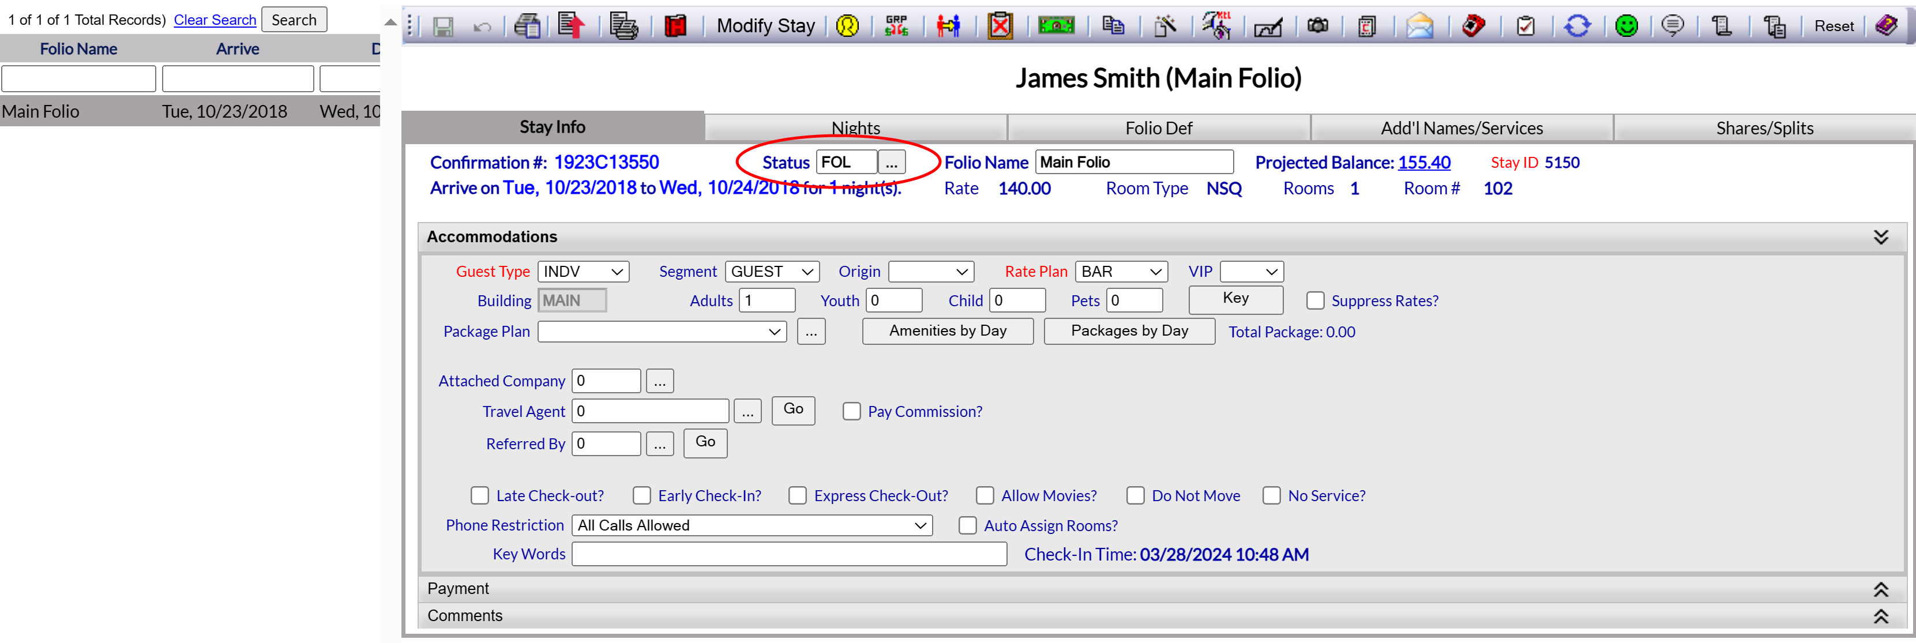1916x643 pixels.
Task: Click the Key button
Action: 1235,299
